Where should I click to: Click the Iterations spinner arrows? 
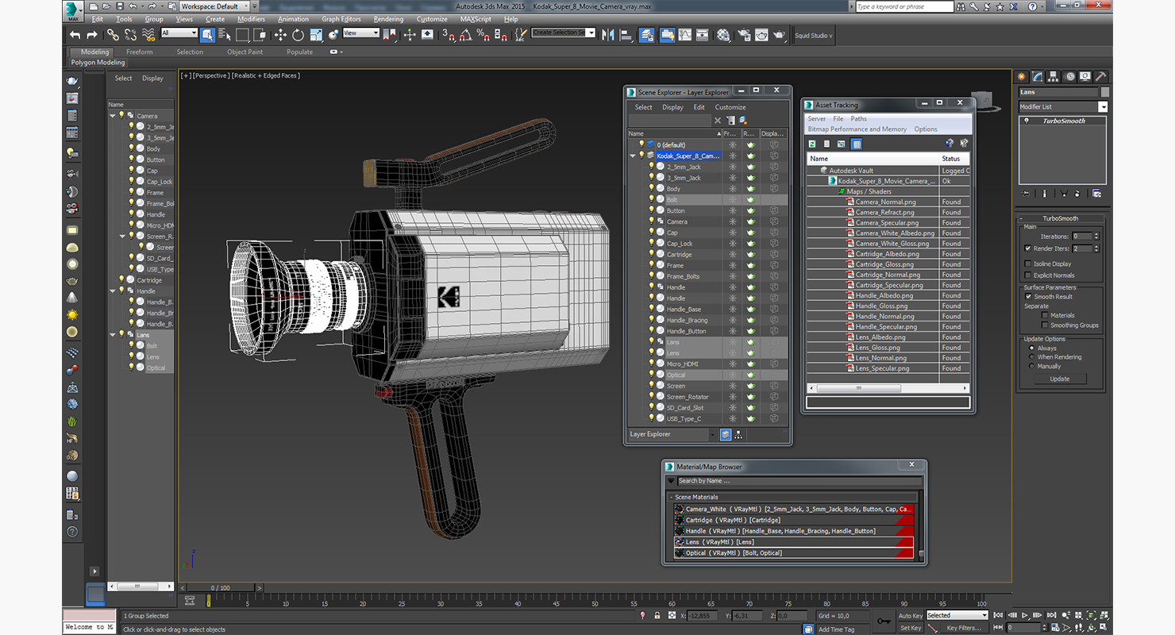point(1096,236)
